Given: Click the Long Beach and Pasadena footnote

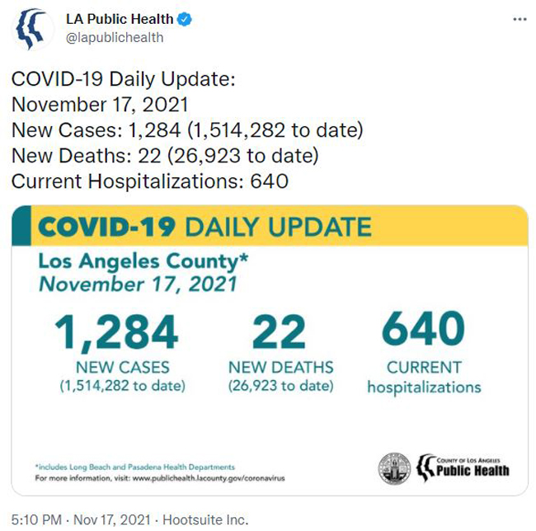Looking at the screenshot, I should 135,467.
